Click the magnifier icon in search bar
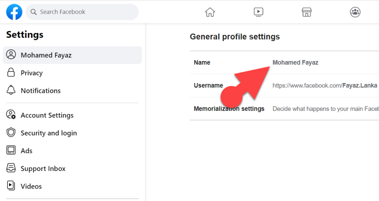The height and width of the screenshot is (201, 379). pyautogui.click(x=34, y=12)
